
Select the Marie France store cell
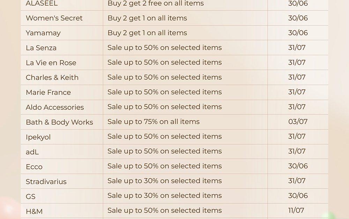(x=62, y=92)
